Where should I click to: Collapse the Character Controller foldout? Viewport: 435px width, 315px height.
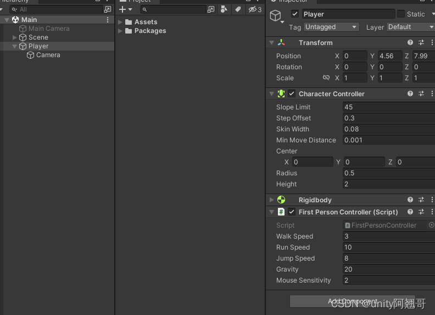click(271, 94)
